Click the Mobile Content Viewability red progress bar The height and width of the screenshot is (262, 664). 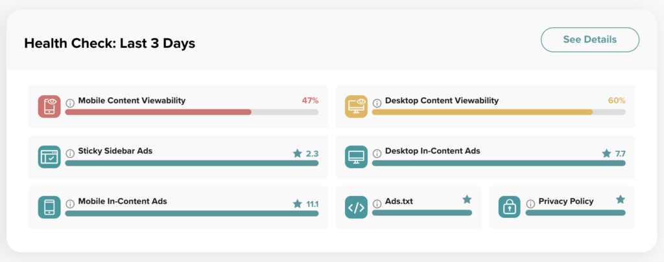point(158,112)
